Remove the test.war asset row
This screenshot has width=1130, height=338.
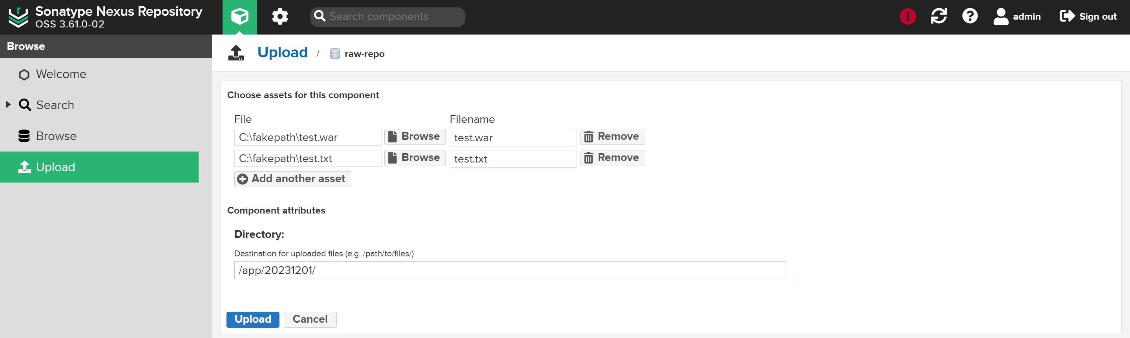click(x=612, y=137)
